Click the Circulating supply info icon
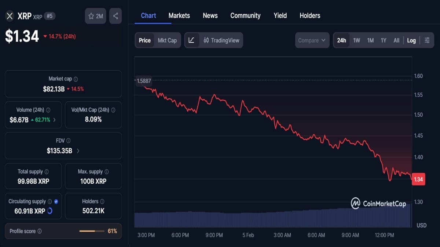Viewport: 440px width, 247px height. point(49,202)
